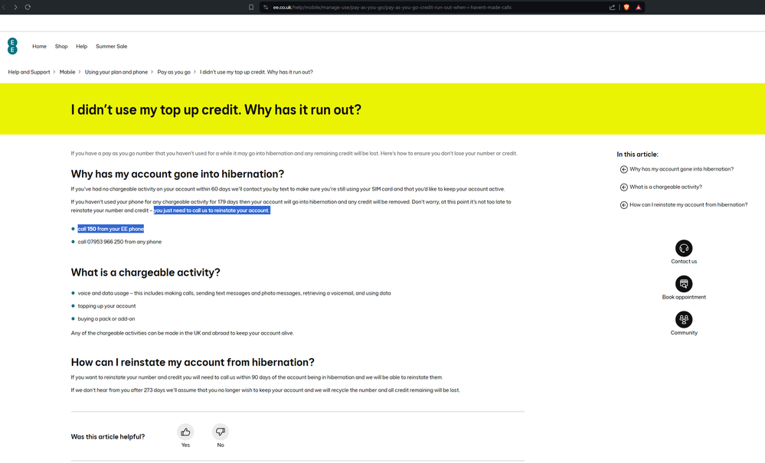Open 'Pay as you go' breadcrumb
The image size is (765, 463).
click(174, 72)
